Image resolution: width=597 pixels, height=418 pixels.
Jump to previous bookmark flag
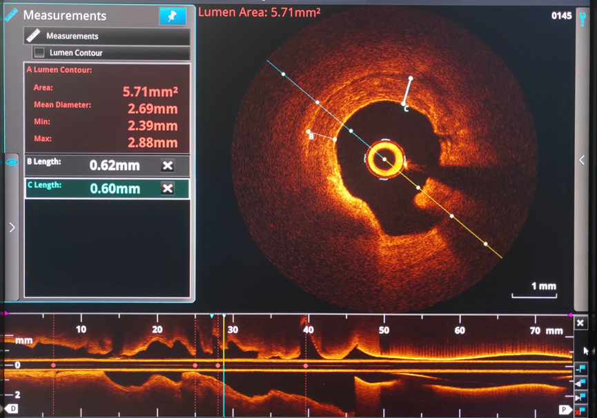[580, 383]
